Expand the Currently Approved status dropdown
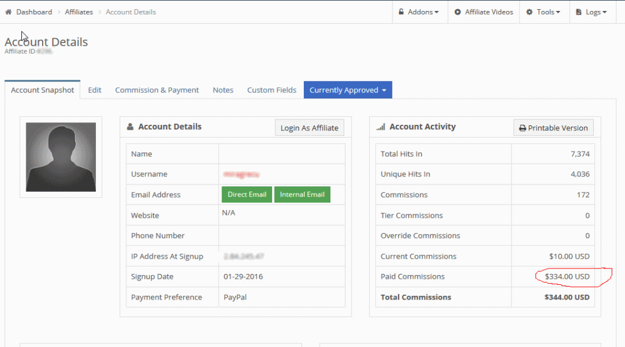 [348, 90]
